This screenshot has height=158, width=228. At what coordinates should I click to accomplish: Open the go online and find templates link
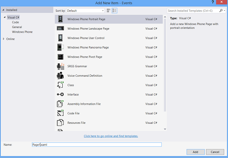pos(111,136)
